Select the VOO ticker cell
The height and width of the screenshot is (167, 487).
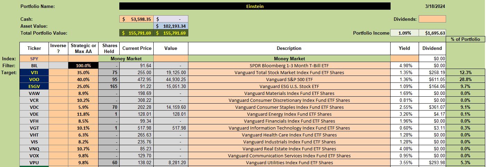[x=34, y=80]
